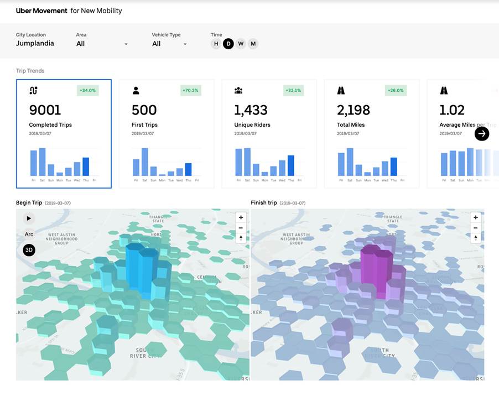Click Saturday bar in Total Miles chart
Viewport: 499px width, 401px height.
(x=350, y=162)
